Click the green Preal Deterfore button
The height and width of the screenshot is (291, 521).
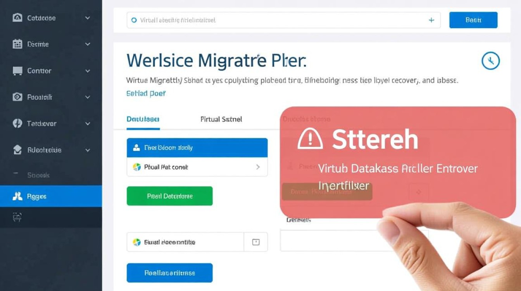tap(170, 196)
